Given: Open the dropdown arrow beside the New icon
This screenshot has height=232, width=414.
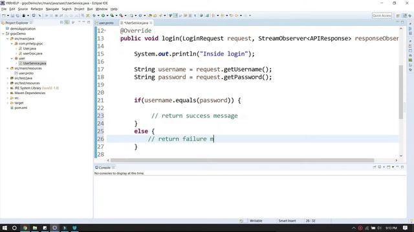Looking at the screenshot, I should coord(8,15).
